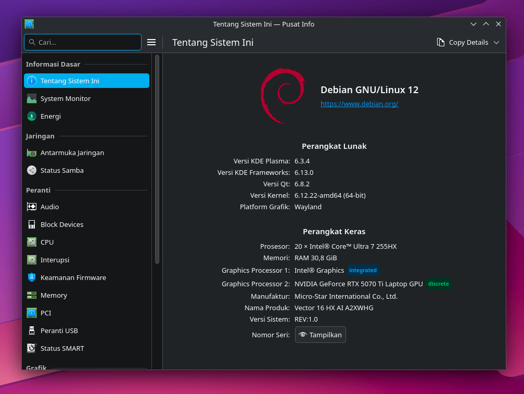Maximize the Pusat Info window
Viewport: 524px width, 394px height.
click(x=486, y=24)
